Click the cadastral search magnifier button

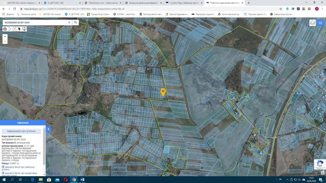tap(75, 22)
